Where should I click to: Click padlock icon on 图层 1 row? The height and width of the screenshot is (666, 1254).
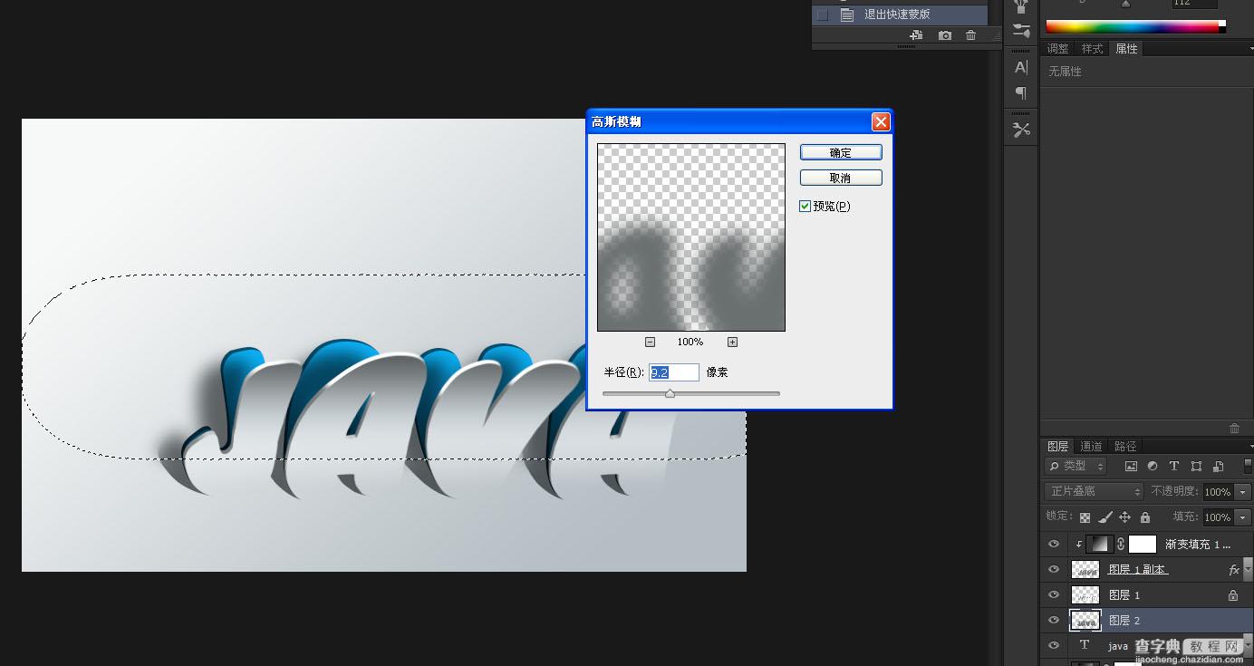pyautogui.click(x=1232, y=595)
